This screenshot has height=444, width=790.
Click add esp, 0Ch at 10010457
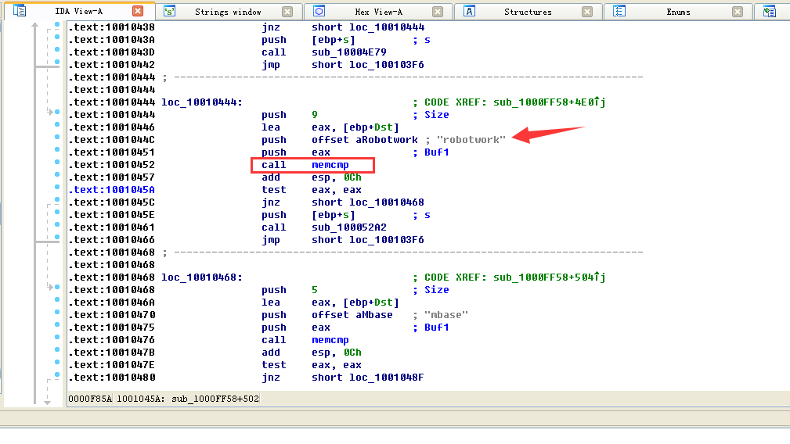pos(311,177)
